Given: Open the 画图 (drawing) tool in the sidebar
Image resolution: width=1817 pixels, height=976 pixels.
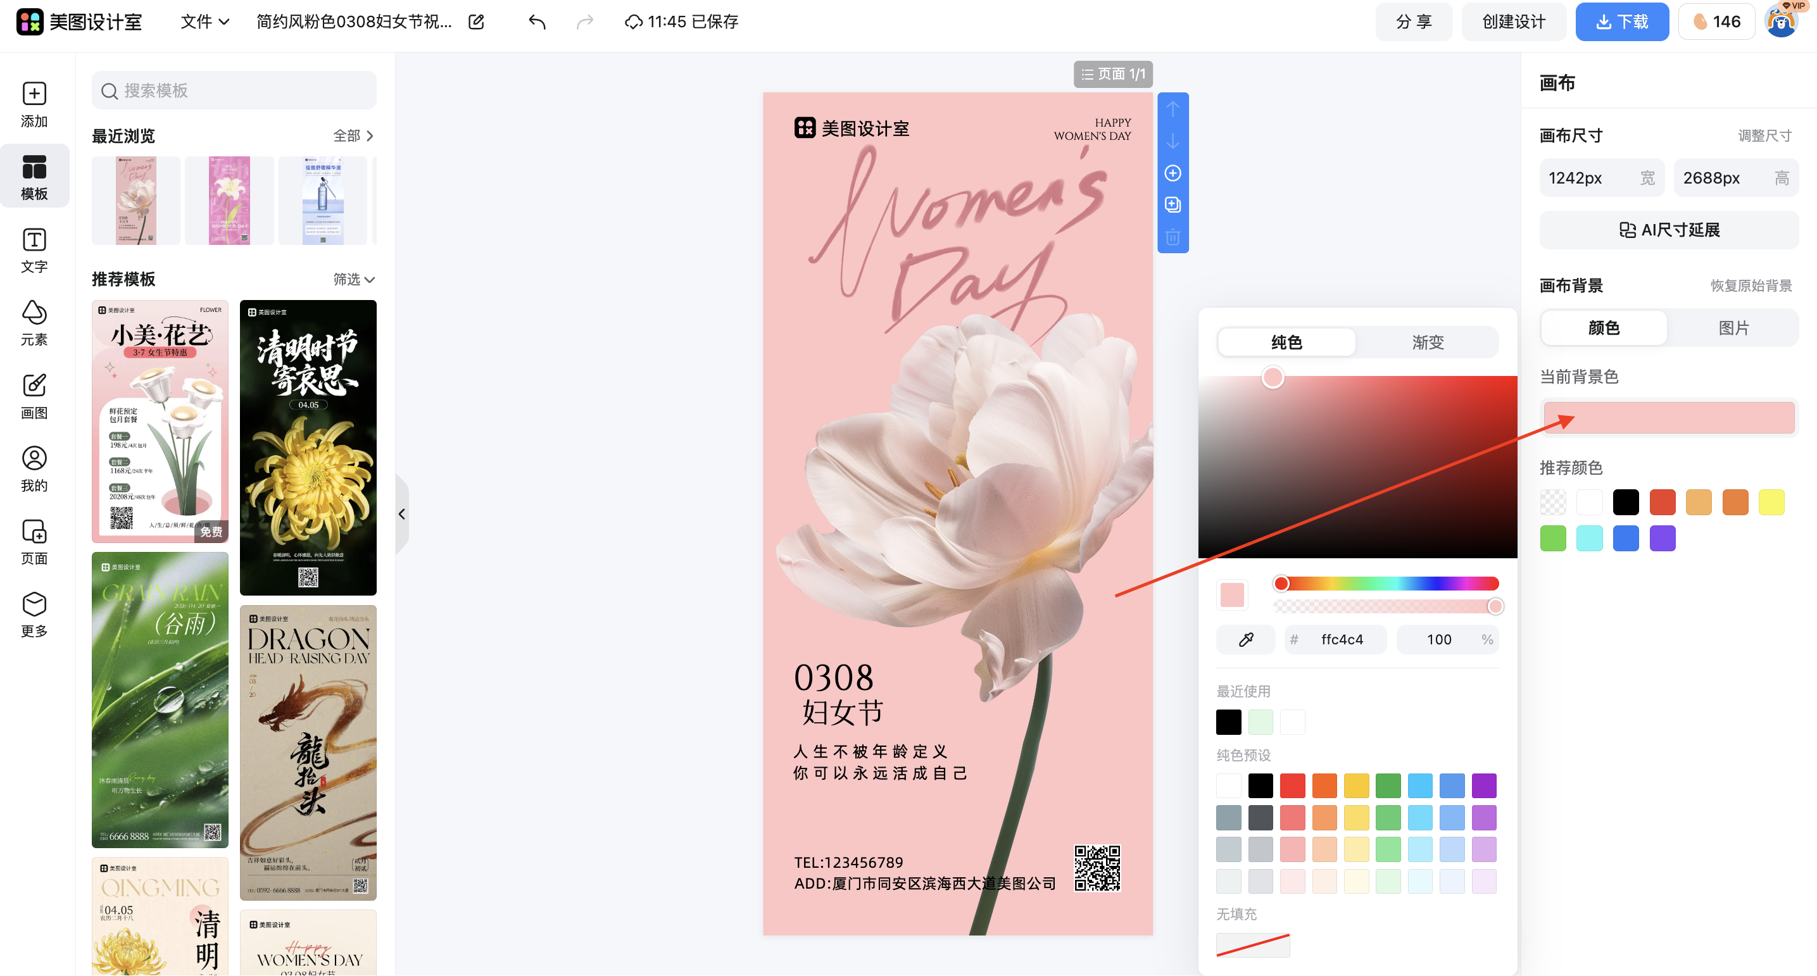Looking at the screenshot, I should 34,396.
